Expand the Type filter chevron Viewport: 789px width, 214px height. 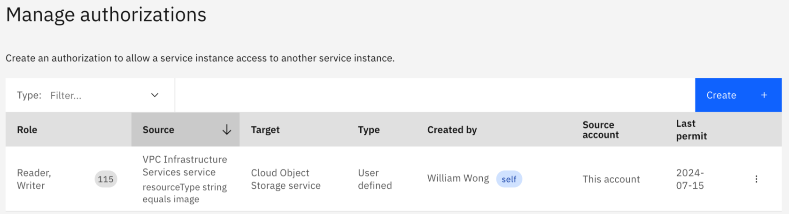pyautogui.click(x=155, y=95)
